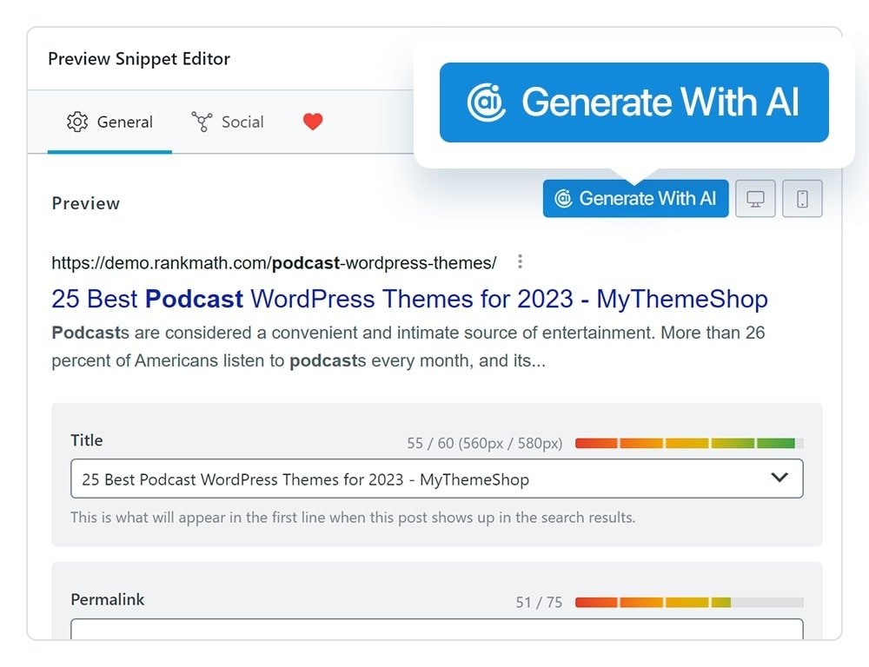This screenshot has width=869, height=667.
Task: Switch preview to desktop view with the monitor icon
Action: coord(754,198)
